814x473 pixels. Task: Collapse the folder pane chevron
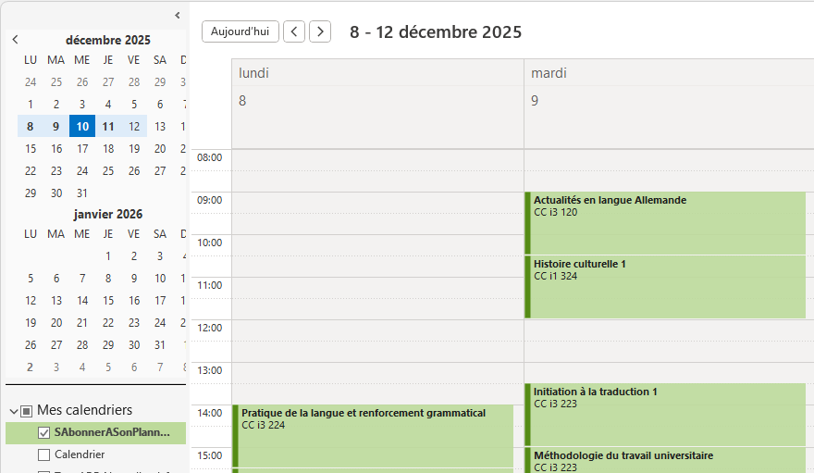tap(178, 15)
